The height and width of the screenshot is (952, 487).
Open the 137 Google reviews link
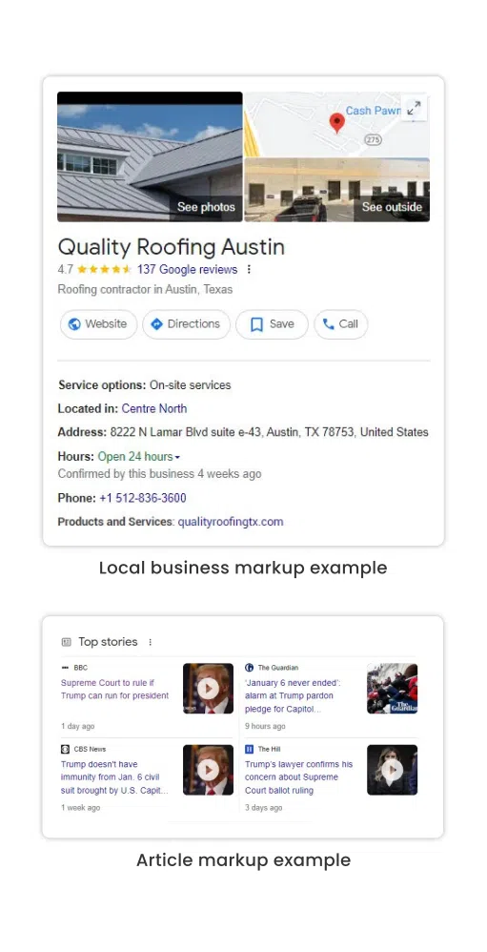pos(188,270)
